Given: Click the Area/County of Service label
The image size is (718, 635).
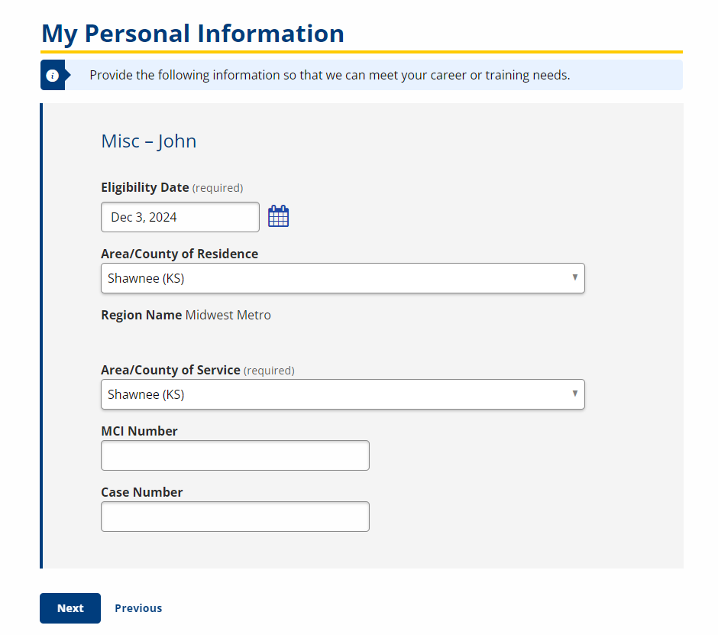Looking at the screenshot, I should (x=170, y=370).
